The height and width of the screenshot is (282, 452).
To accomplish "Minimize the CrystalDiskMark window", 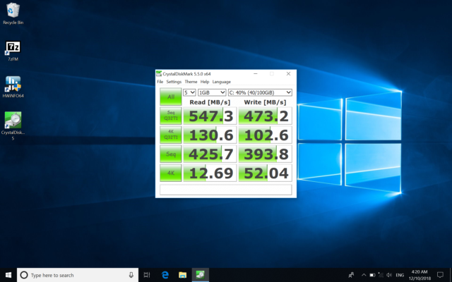I will pyautogui.click(x=256, y=74).
